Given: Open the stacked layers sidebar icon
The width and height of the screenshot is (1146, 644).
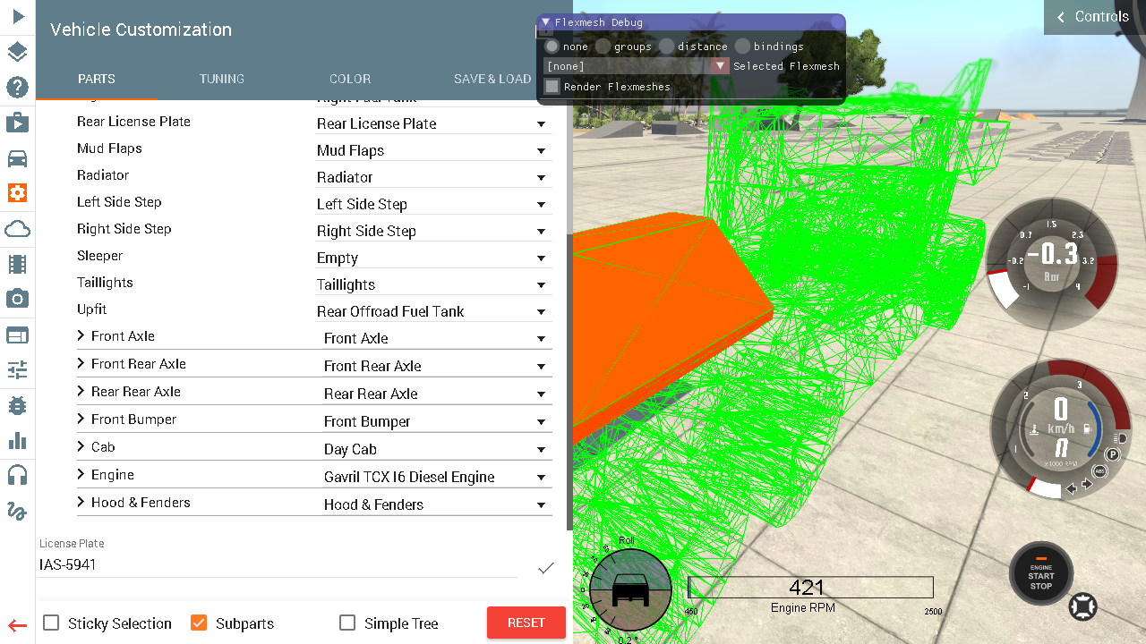Looking at the screenshot, I should click(x=17, y=52).
